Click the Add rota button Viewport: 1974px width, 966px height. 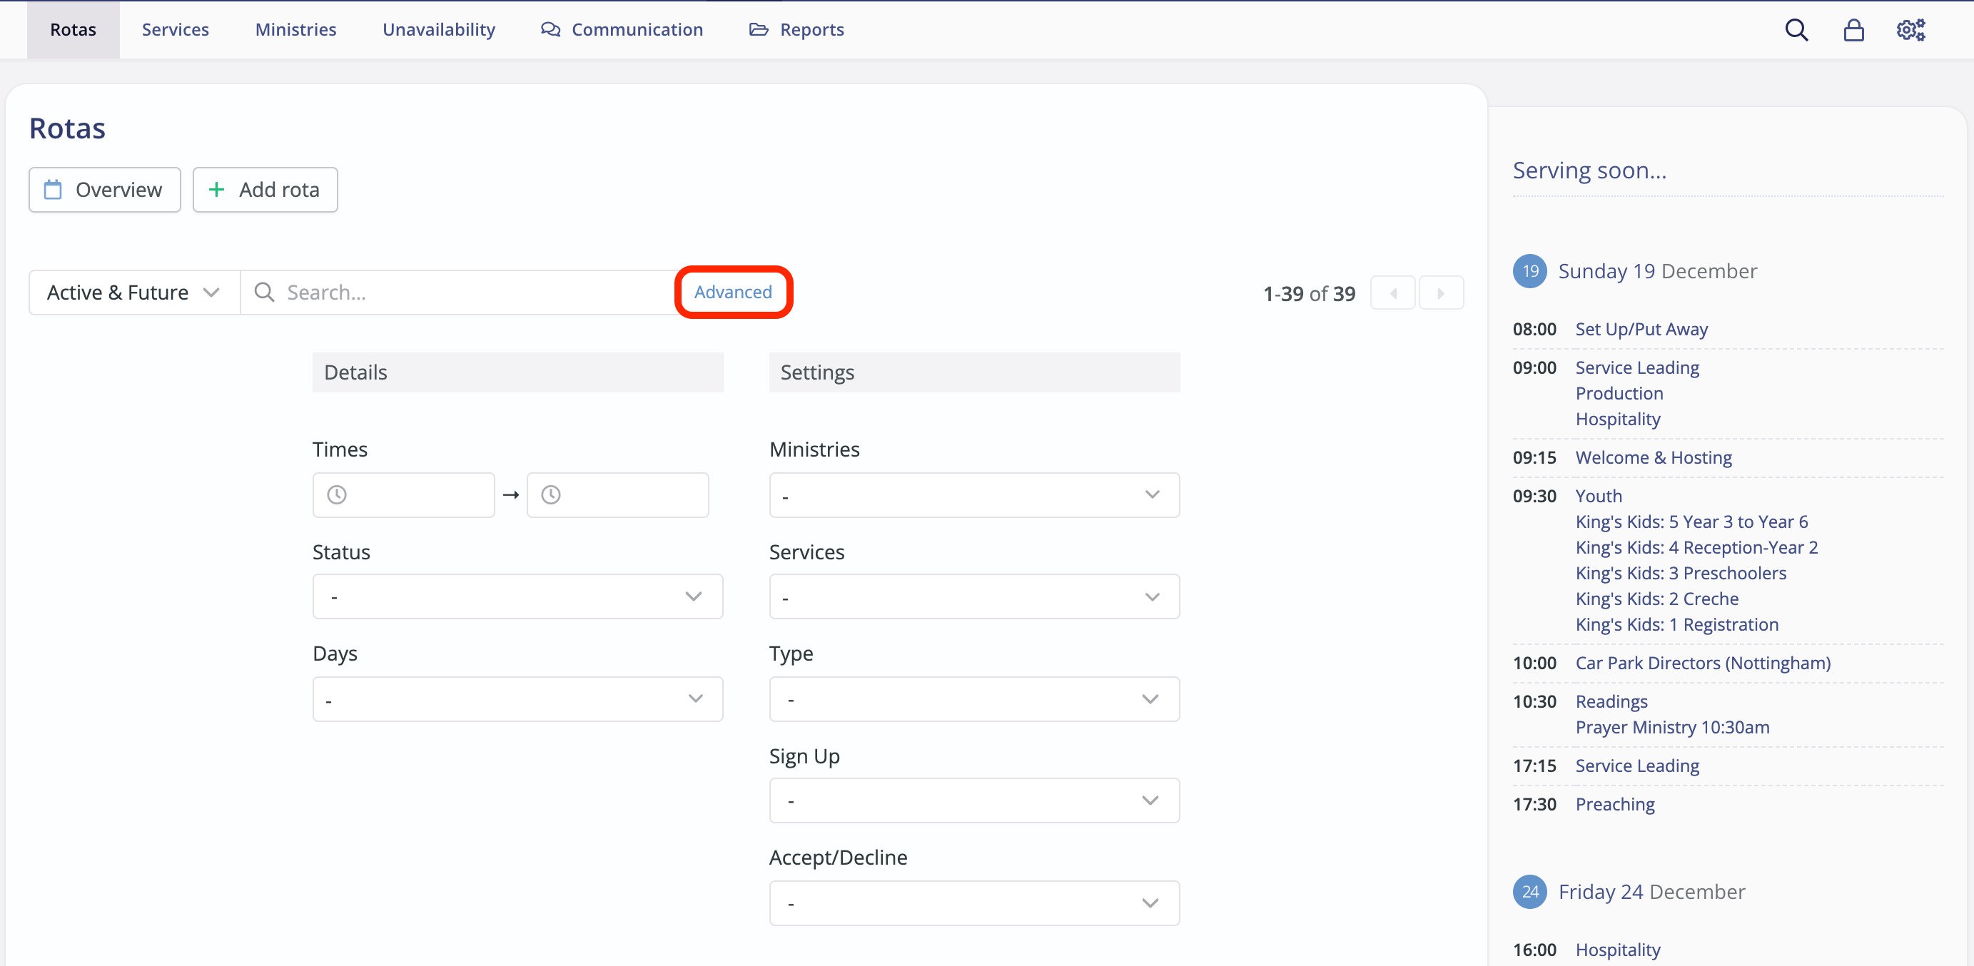tap(264, 190)
